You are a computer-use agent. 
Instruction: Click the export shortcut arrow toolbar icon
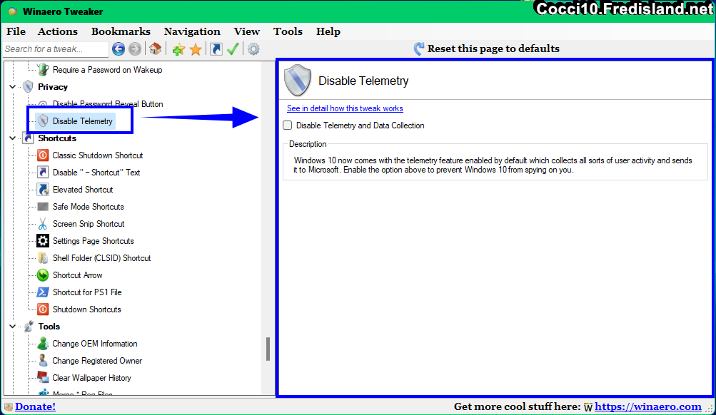pyautogui.click(x=216, y=48)
